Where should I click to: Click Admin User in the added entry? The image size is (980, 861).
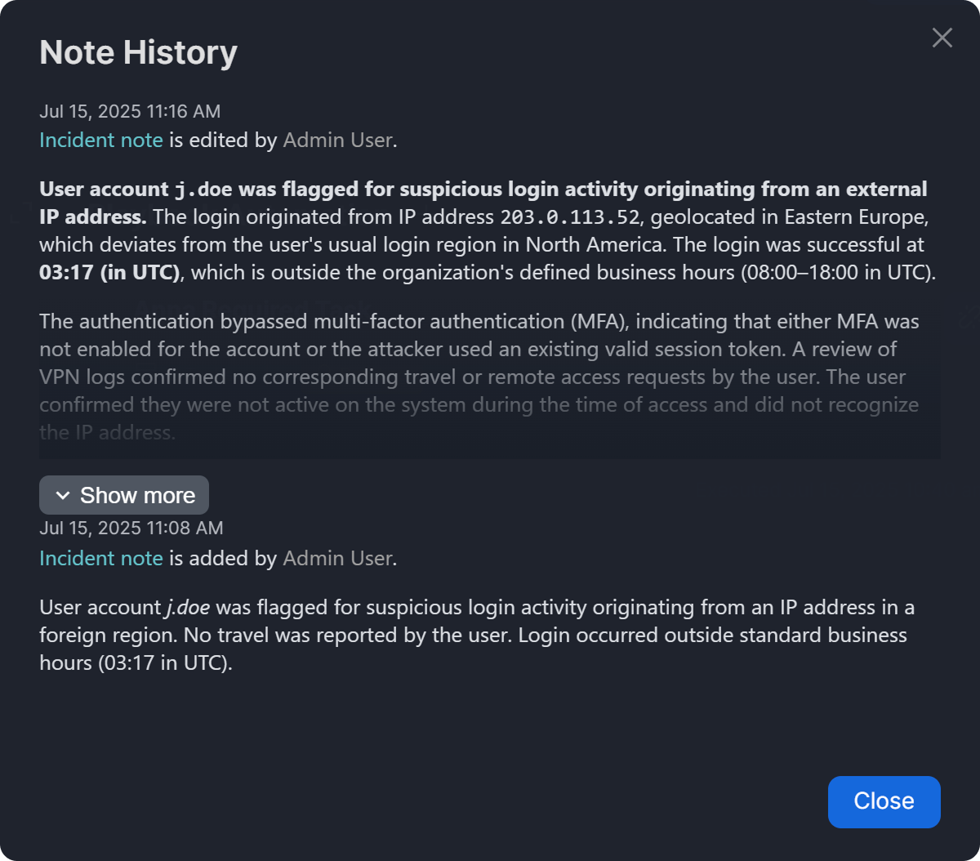click(x=337, y=558)
